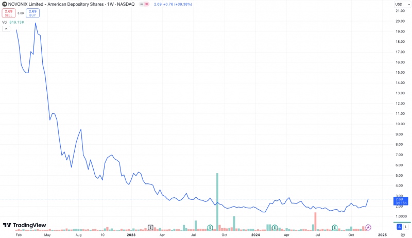Click the TradingView logo

pos(24,225)
